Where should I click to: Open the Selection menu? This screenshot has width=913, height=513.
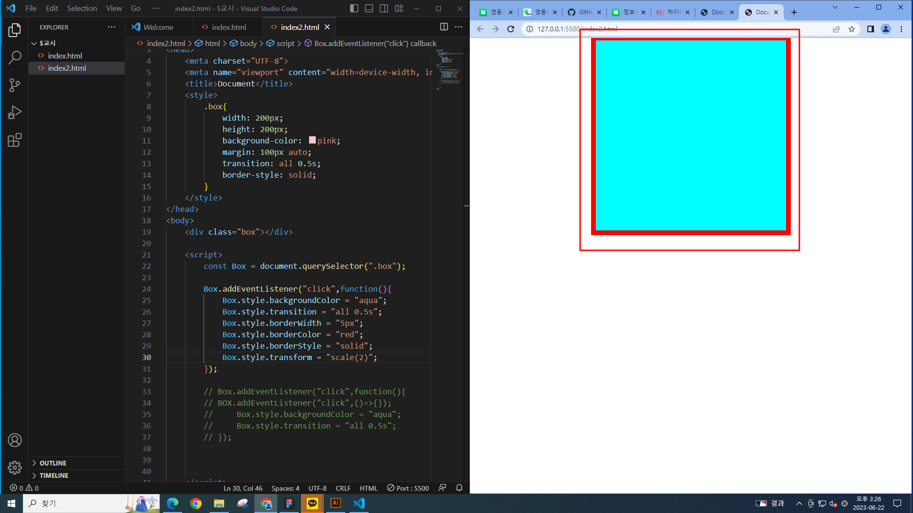click(x=82, y=9)
